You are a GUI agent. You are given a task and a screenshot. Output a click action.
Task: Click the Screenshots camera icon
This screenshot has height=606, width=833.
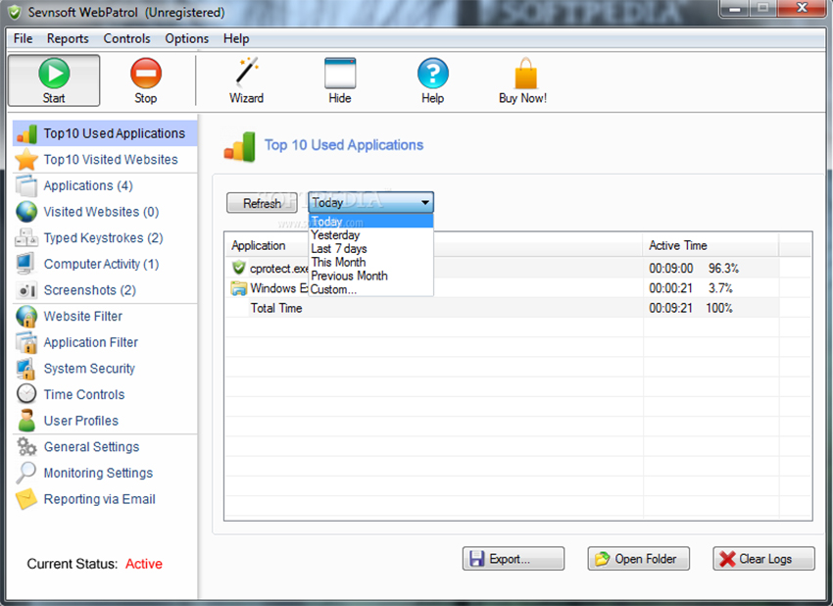[x=26, y=290]
